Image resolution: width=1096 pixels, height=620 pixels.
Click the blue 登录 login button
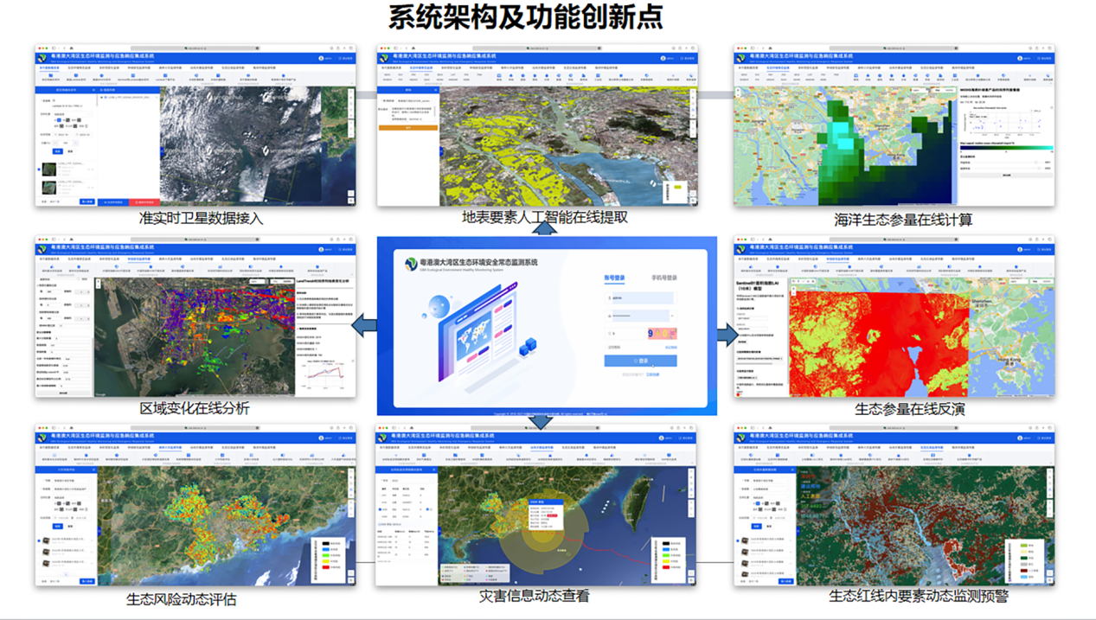640,361
